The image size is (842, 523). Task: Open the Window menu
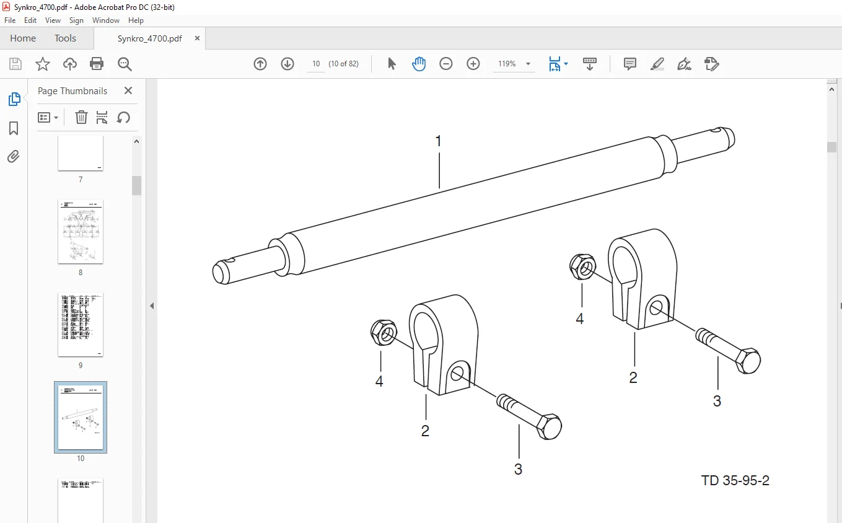click(x=106, y=20)
